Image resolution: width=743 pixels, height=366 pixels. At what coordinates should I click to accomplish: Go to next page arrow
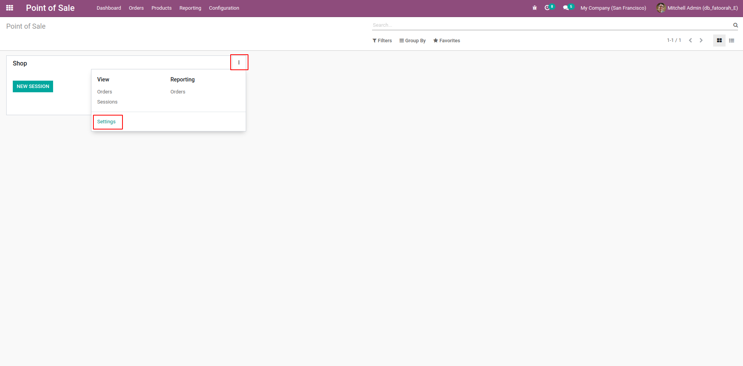point(701,40)
